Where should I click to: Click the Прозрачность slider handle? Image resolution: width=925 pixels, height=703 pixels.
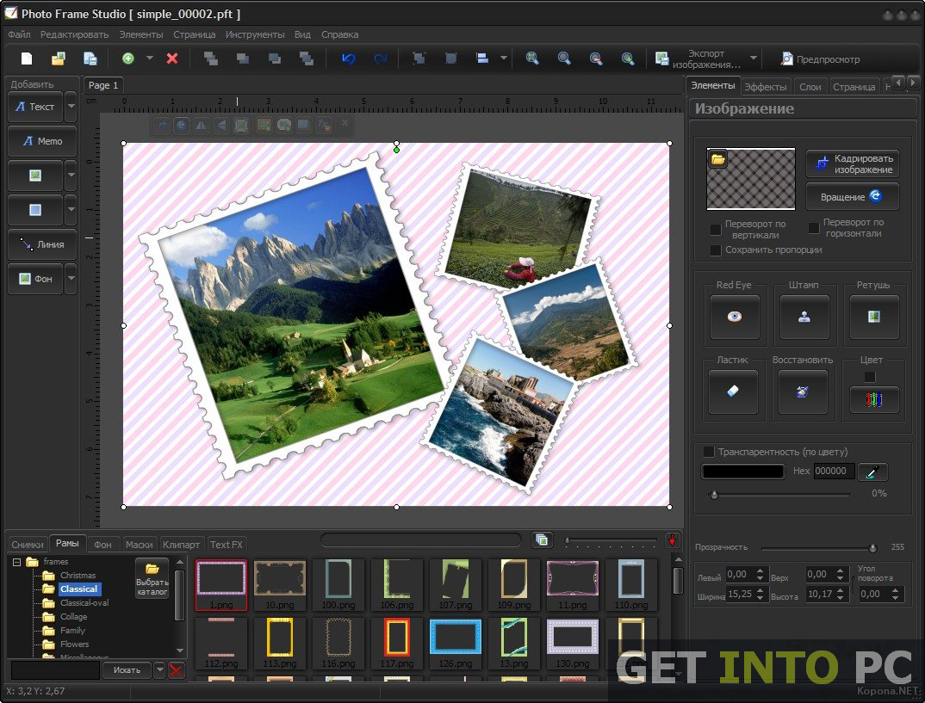(x=872, y=548)
